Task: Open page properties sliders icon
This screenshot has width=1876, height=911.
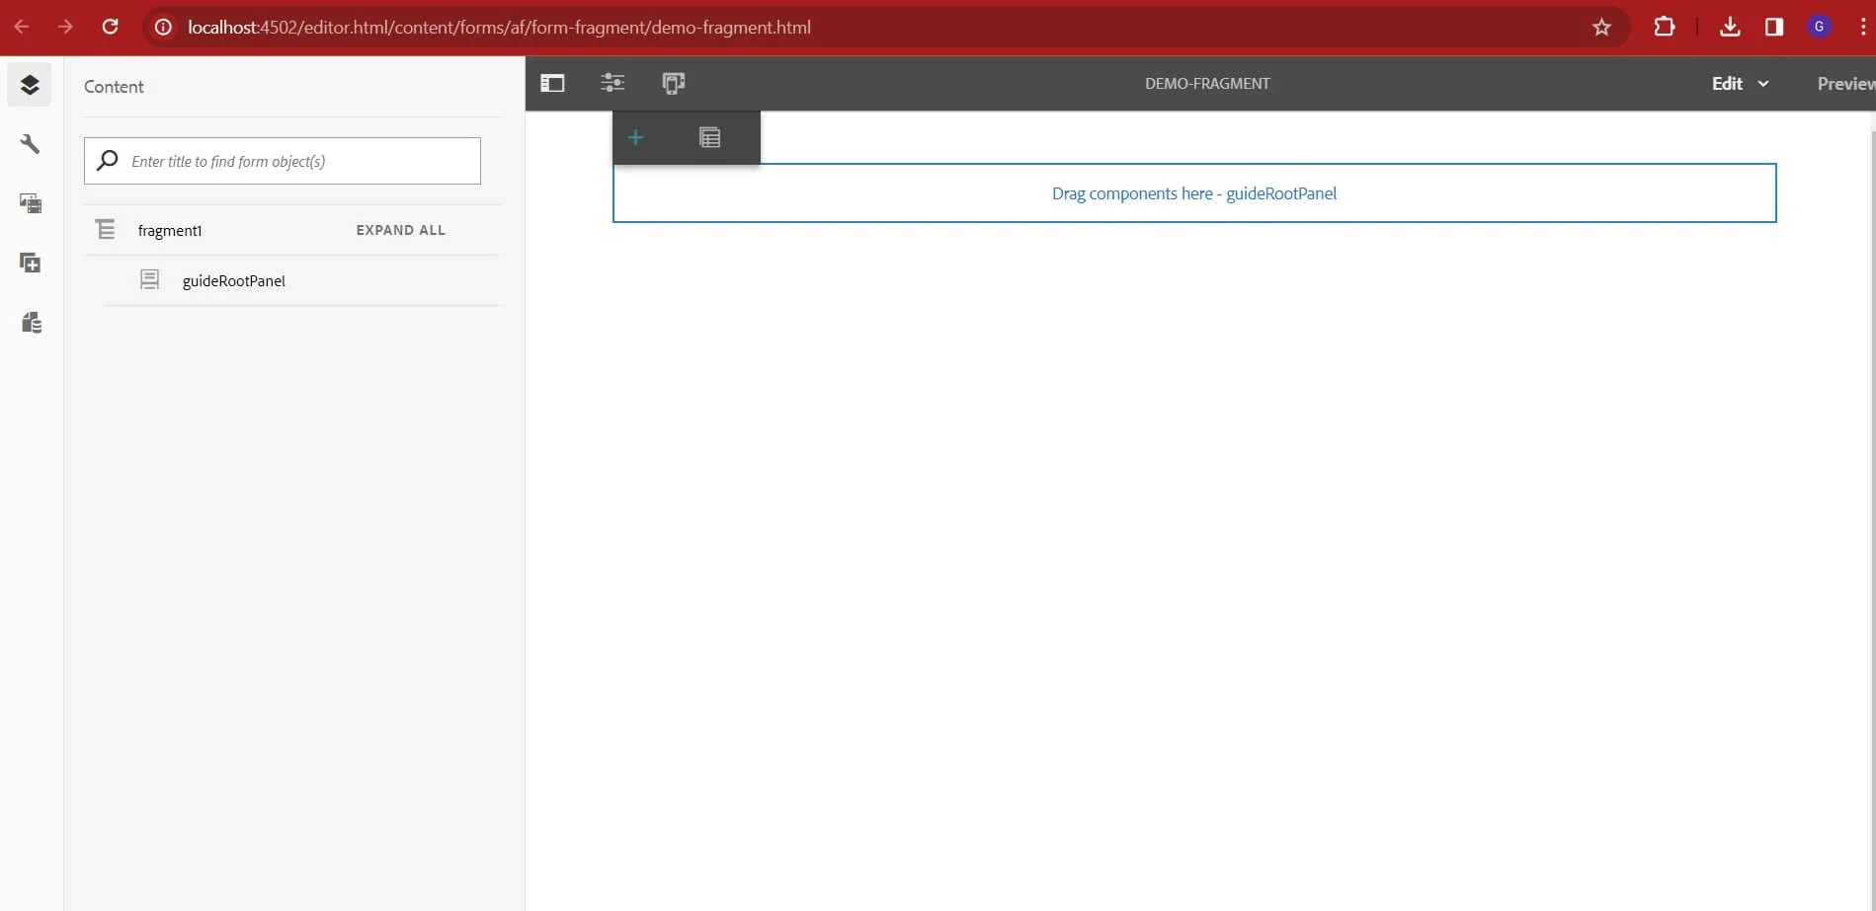Action: (x=612, y=83)
